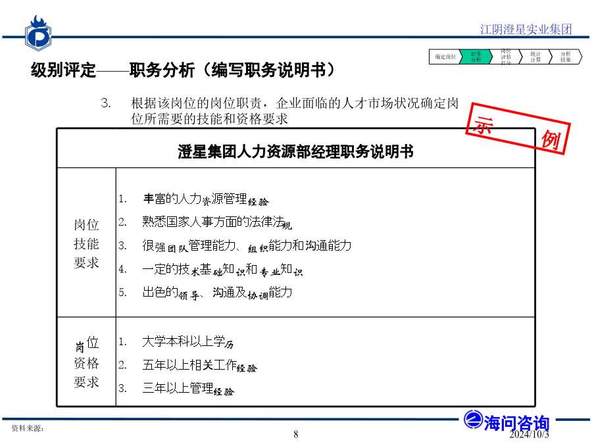Select the item 熟悉国家人事方面的法律法规
Viewport: 592px width, 444px height.
[x=216, y=222]
